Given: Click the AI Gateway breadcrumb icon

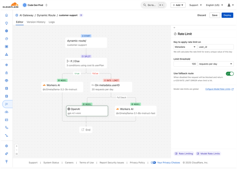Looking at the screenshot, I should tap(17, 15).
